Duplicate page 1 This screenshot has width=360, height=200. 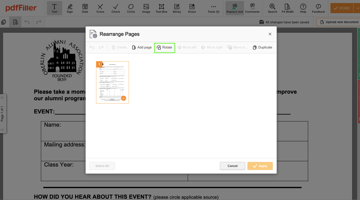click(262, 47)
